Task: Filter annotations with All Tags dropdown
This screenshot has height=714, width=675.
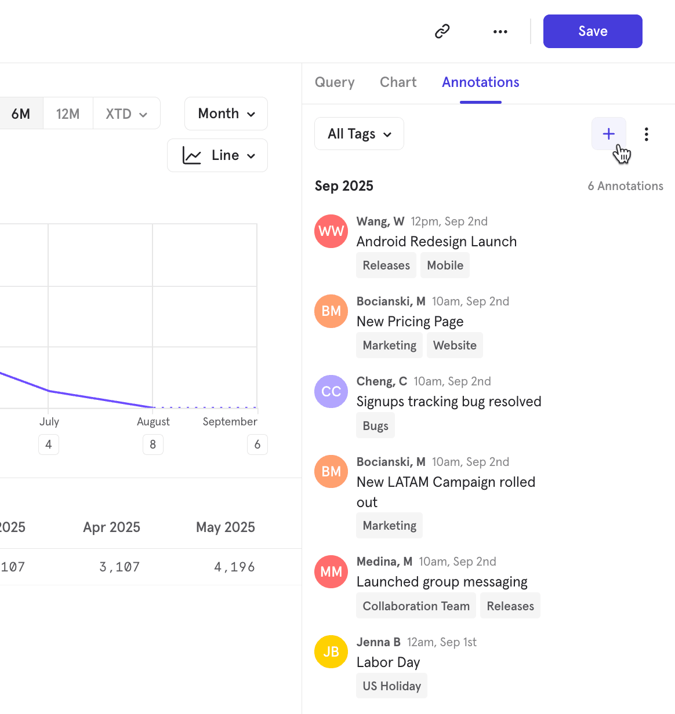Action: tap(359, 134)
